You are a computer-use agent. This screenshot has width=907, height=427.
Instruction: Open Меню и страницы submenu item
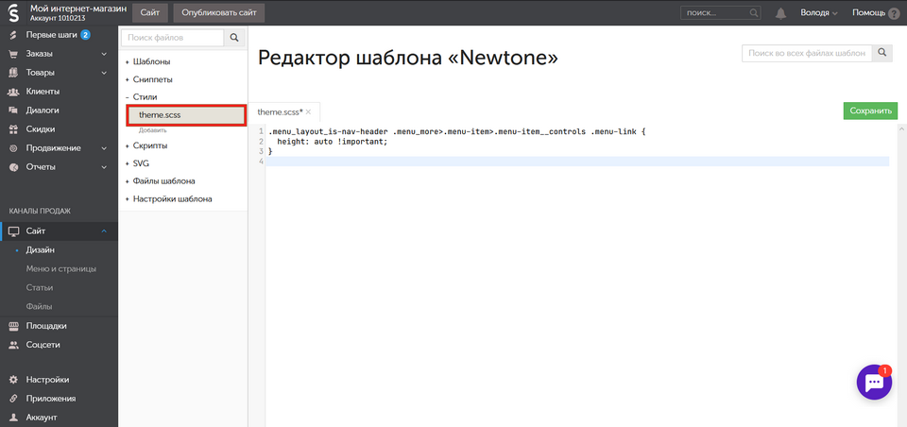pos(60,269)
